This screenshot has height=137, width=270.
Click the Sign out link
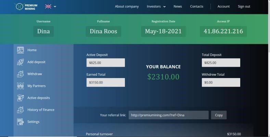[244, 6]
